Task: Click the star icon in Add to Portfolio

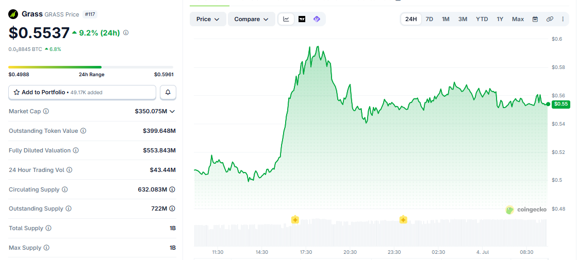Action: 16,93
